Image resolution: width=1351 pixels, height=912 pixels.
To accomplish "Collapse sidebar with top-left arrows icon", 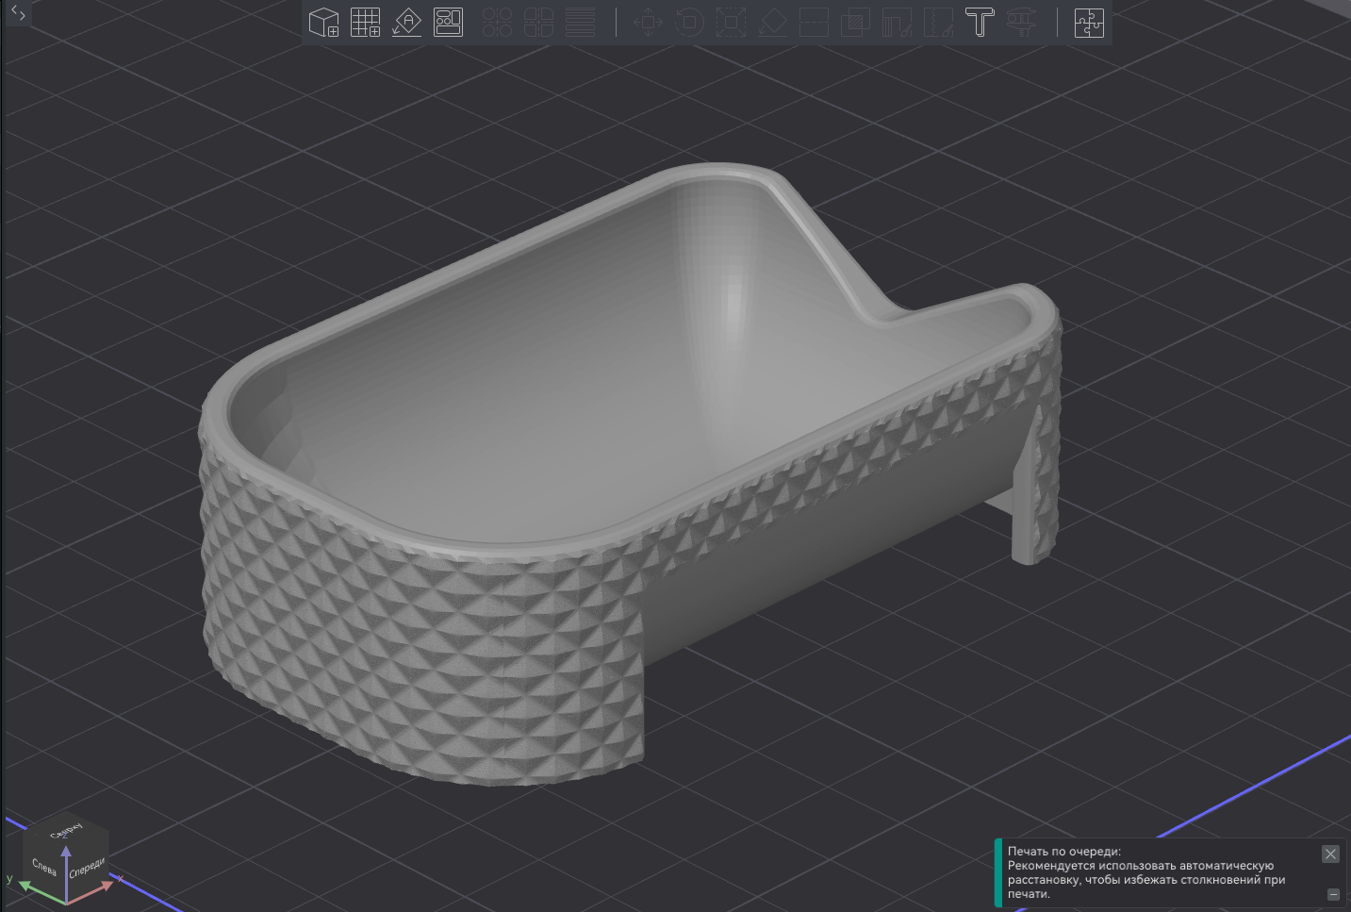I will (18, 13).
